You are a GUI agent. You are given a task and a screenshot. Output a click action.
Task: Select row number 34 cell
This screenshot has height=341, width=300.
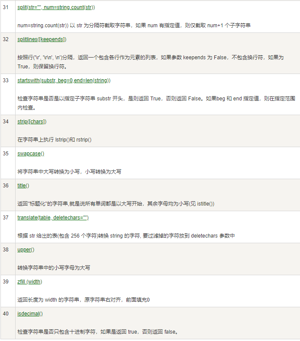point(8,131)
